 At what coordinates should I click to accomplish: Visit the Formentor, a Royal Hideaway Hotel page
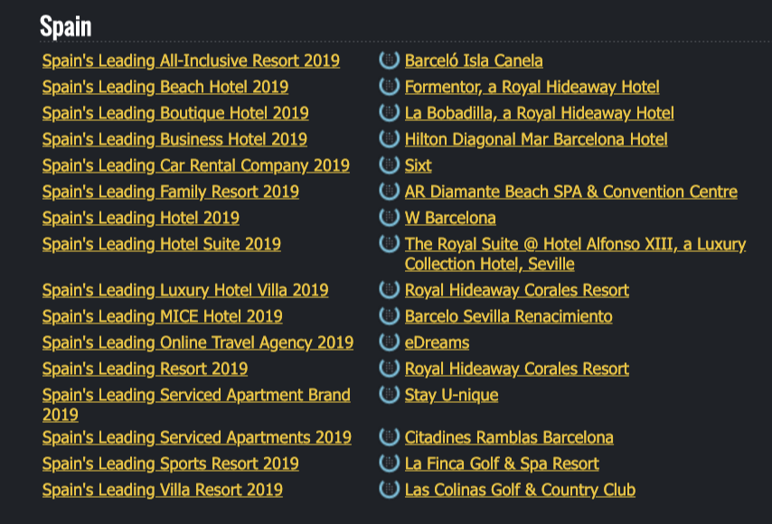pos(532,87)
